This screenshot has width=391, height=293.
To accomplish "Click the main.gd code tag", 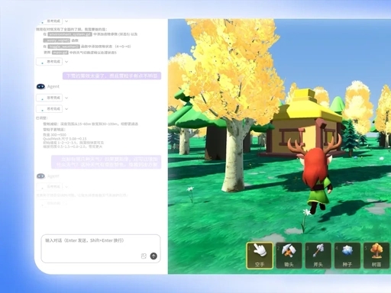I will (60, 53).
